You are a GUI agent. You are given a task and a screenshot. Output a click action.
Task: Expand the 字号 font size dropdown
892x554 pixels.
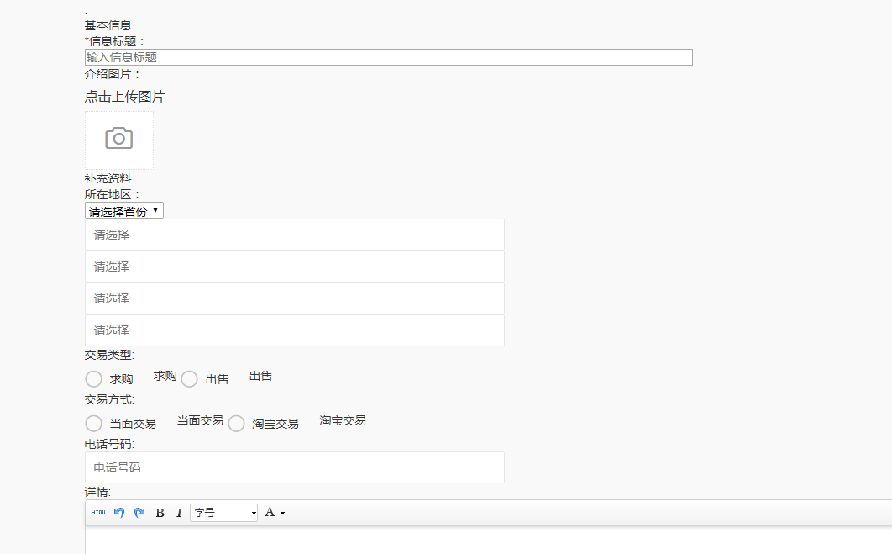coord(223,513)
